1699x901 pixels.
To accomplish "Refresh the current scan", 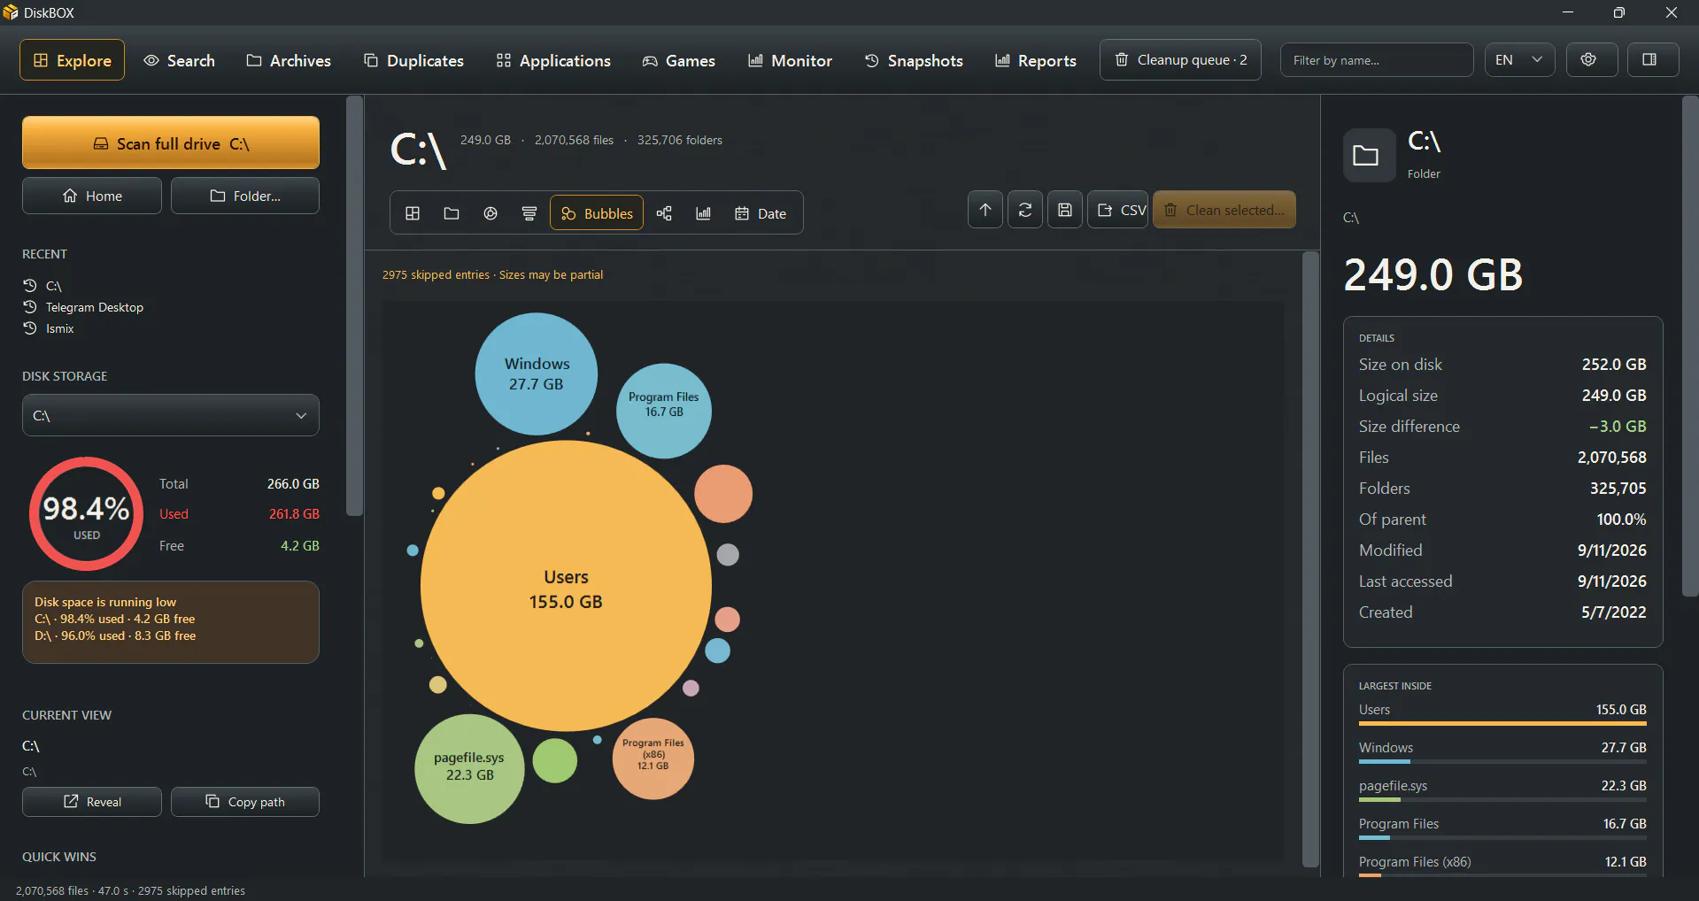I will tap(1025, 210).
